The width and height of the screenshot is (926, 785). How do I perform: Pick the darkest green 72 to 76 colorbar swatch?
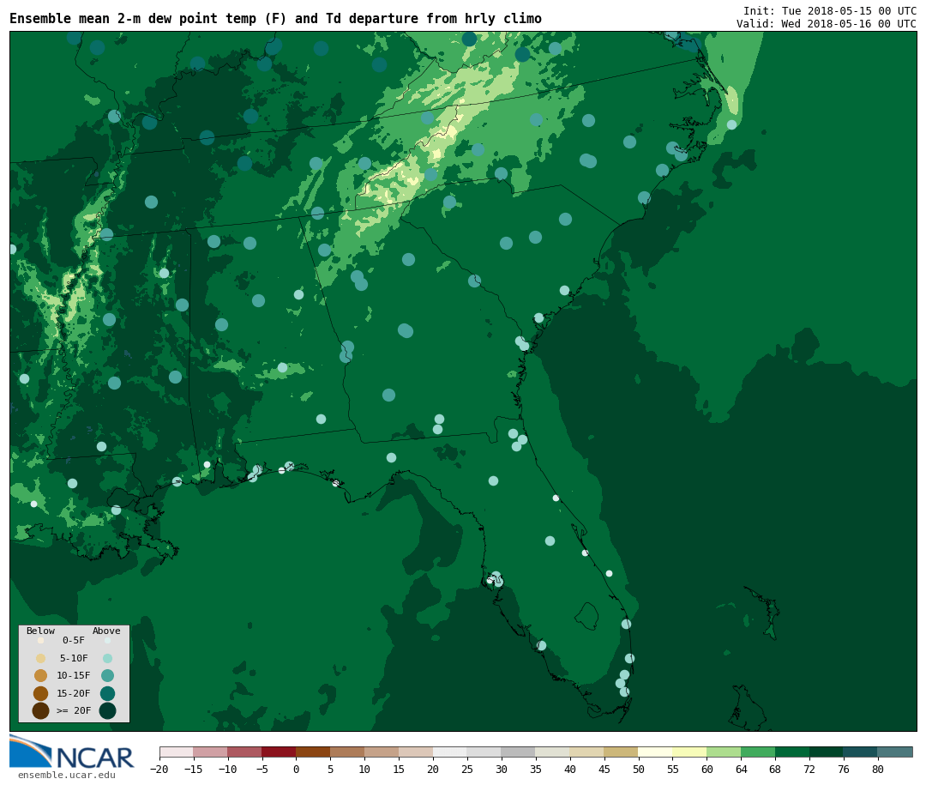(x=827, y=752)
